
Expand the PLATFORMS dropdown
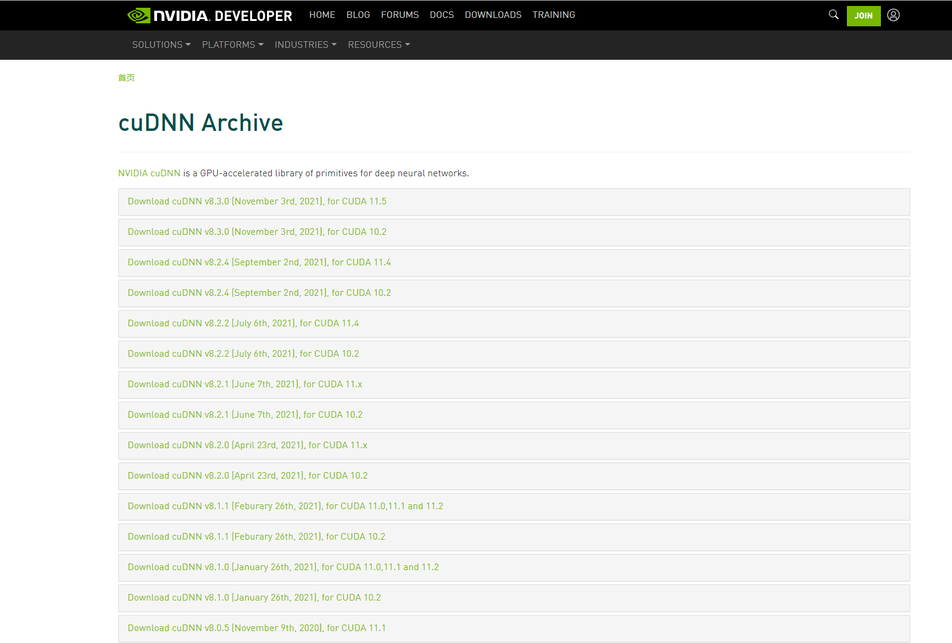click(232, 45)
